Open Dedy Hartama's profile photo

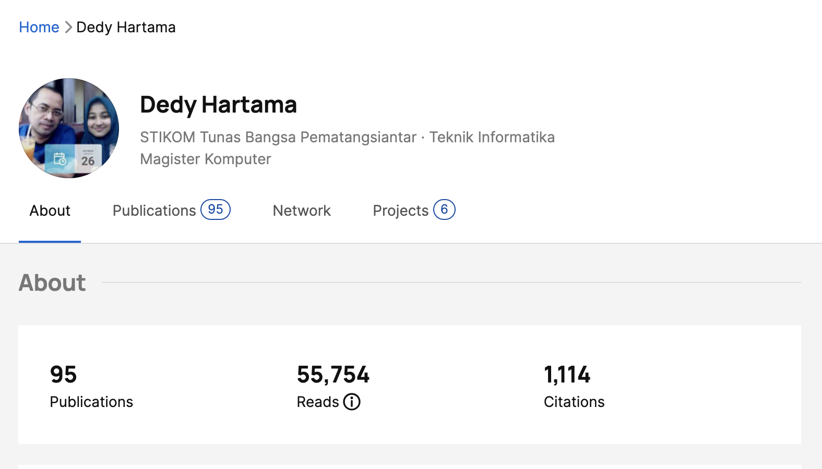point(69,128)
